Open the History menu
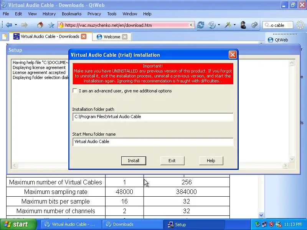Screen dimensions: 307x230 point(49,14)
